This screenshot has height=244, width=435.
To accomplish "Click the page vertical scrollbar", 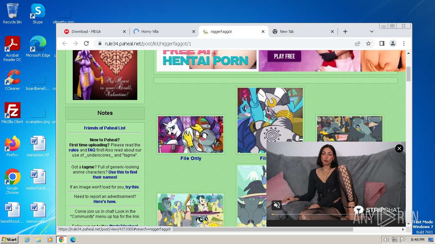I will point(408,74).
